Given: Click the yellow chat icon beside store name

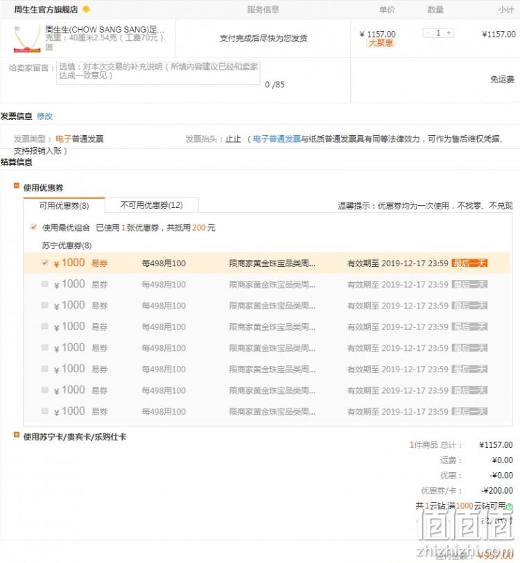Looking at the screenshot, I should [86, 9].
